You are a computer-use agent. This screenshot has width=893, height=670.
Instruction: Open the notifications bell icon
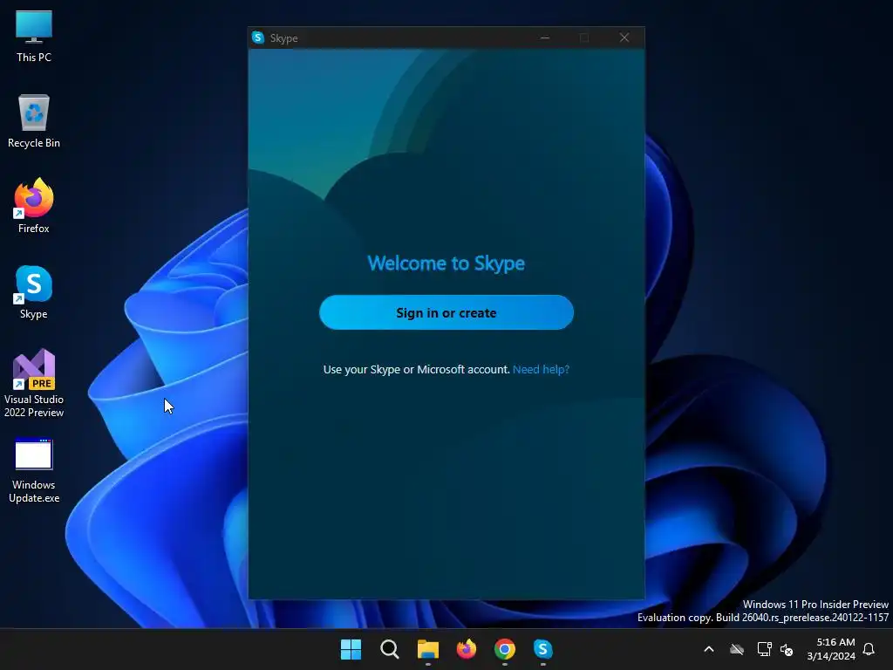[x=869, y=649]
